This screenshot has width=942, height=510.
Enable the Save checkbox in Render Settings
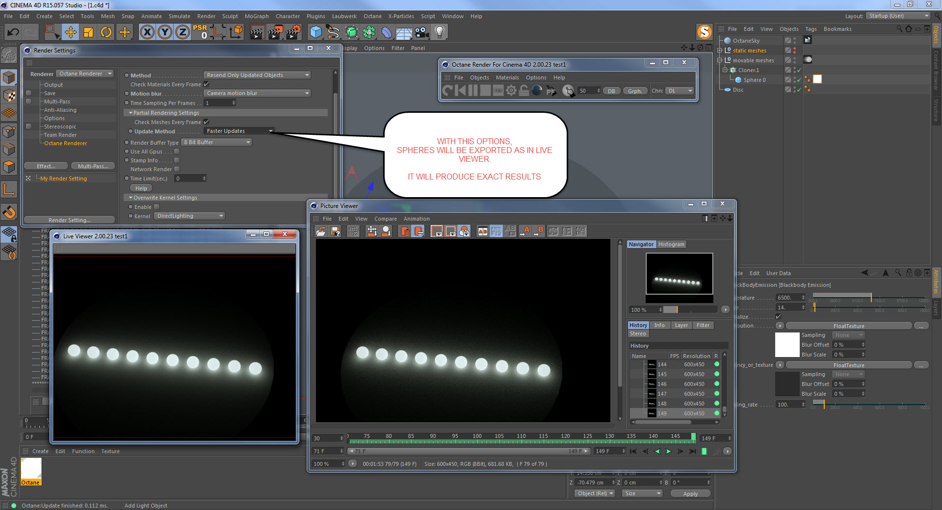click(x=28, y=93)
